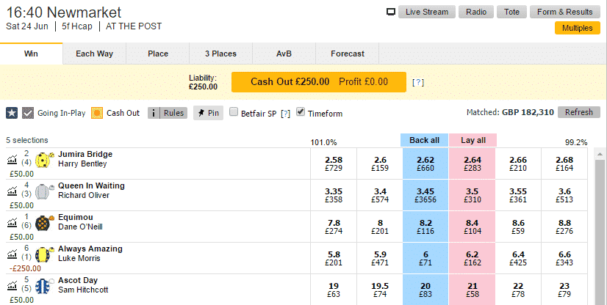Lay Queen In Waiting at 3.5
This screenshot has height=305, width=607.
tap(473, 195)
